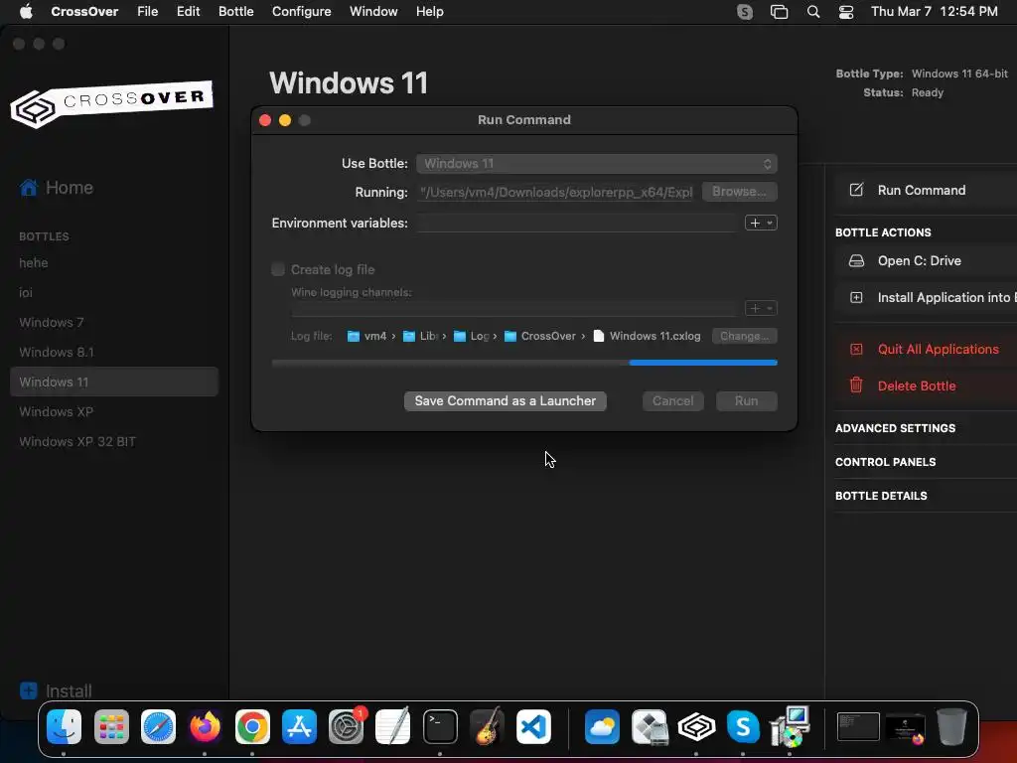Click the vm4 folder in log path
The height and width of the screenshot is (763, 1017).
coord(366,336)
